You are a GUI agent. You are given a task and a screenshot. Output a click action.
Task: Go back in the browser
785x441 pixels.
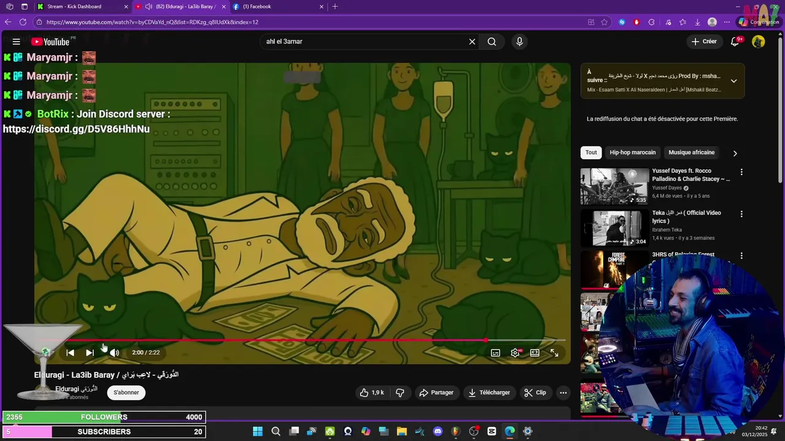click(x=8, y=22)
